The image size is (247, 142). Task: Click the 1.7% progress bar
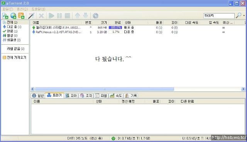coord(115,32)
